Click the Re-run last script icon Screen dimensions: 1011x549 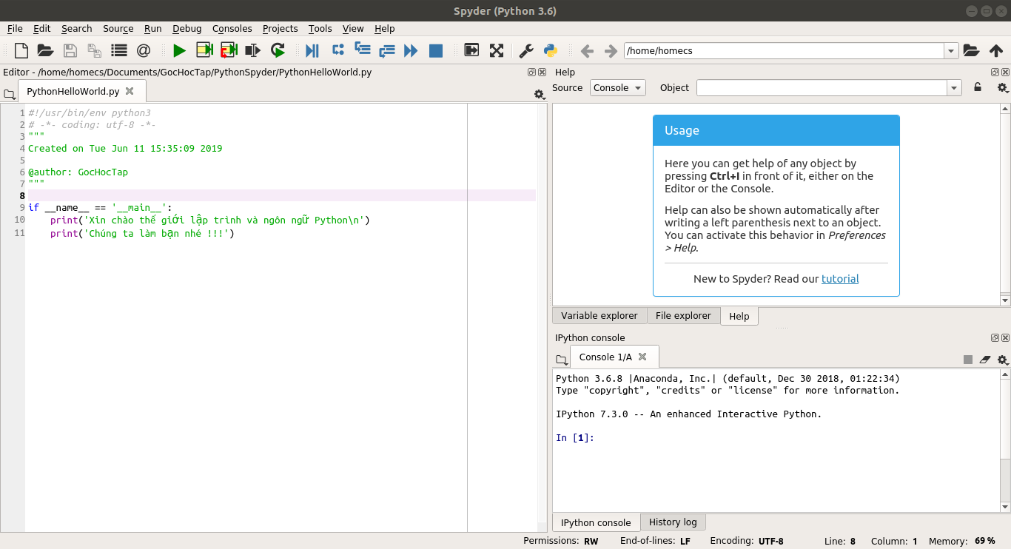pyautogui.click(x=278, y=51)
